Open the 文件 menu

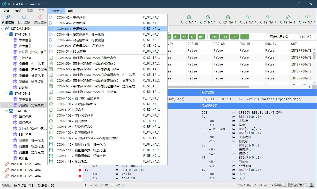click(6, 11)
